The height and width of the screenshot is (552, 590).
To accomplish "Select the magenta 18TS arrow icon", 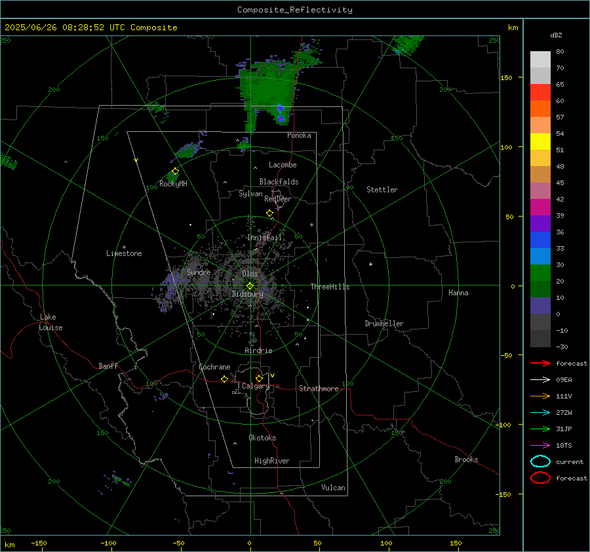I will tap(540, 446).
